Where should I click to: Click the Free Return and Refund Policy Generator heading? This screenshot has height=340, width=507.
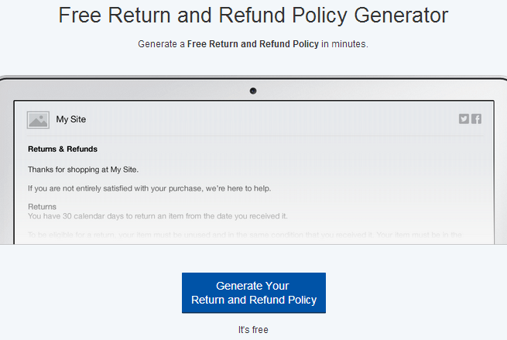(253, 15)
